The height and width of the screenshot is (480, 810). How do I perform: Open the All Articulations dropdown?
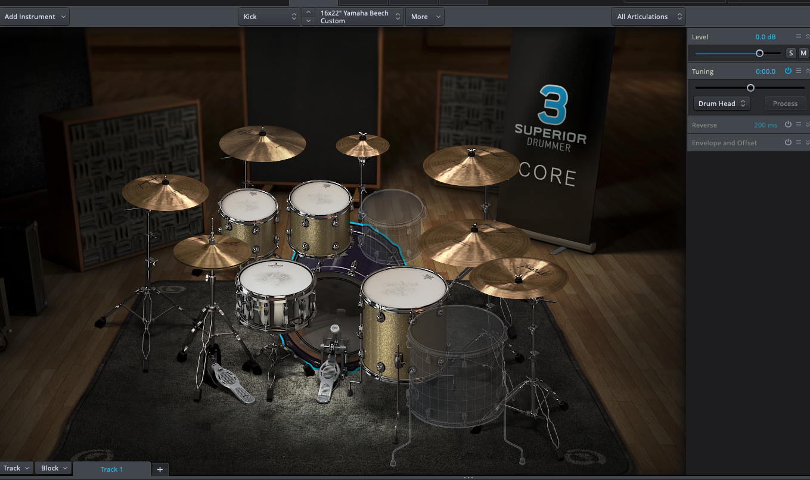[648, 16]
